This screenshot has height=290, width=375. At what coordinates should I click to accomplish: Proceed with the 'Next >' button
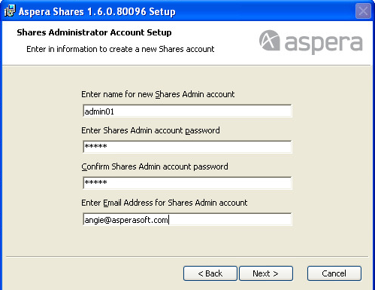click(x=266, y=273)
